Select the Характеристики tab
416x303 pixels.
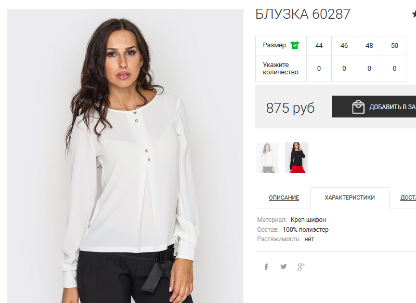click(349, 197)
